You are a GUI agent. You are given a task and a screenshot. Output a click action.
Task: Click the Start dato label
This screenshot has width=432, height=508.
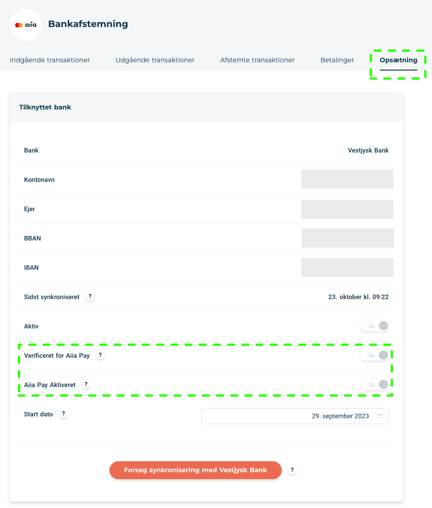click(38, 415)
